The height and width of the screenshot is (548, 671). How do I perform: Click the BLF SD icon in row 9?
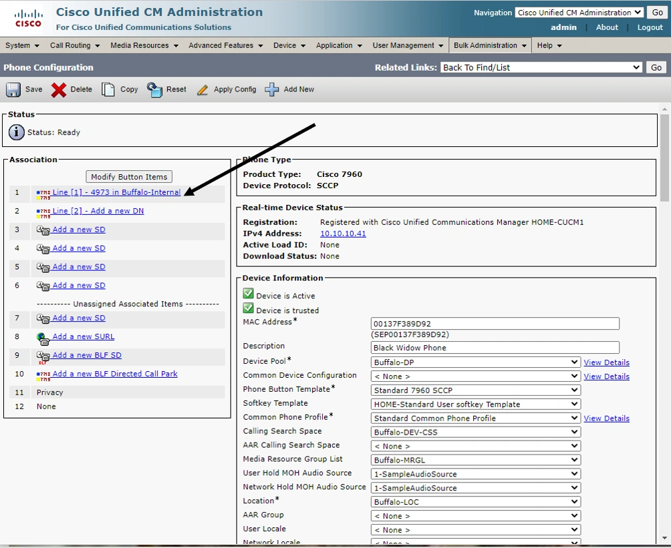pos(43,357)
